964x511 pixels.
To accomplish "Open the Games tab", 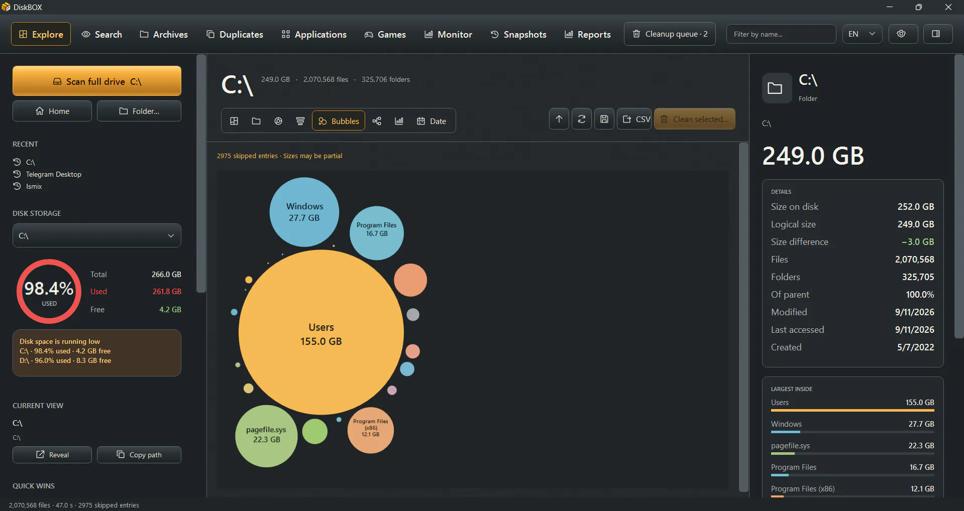I will (385, 34).
